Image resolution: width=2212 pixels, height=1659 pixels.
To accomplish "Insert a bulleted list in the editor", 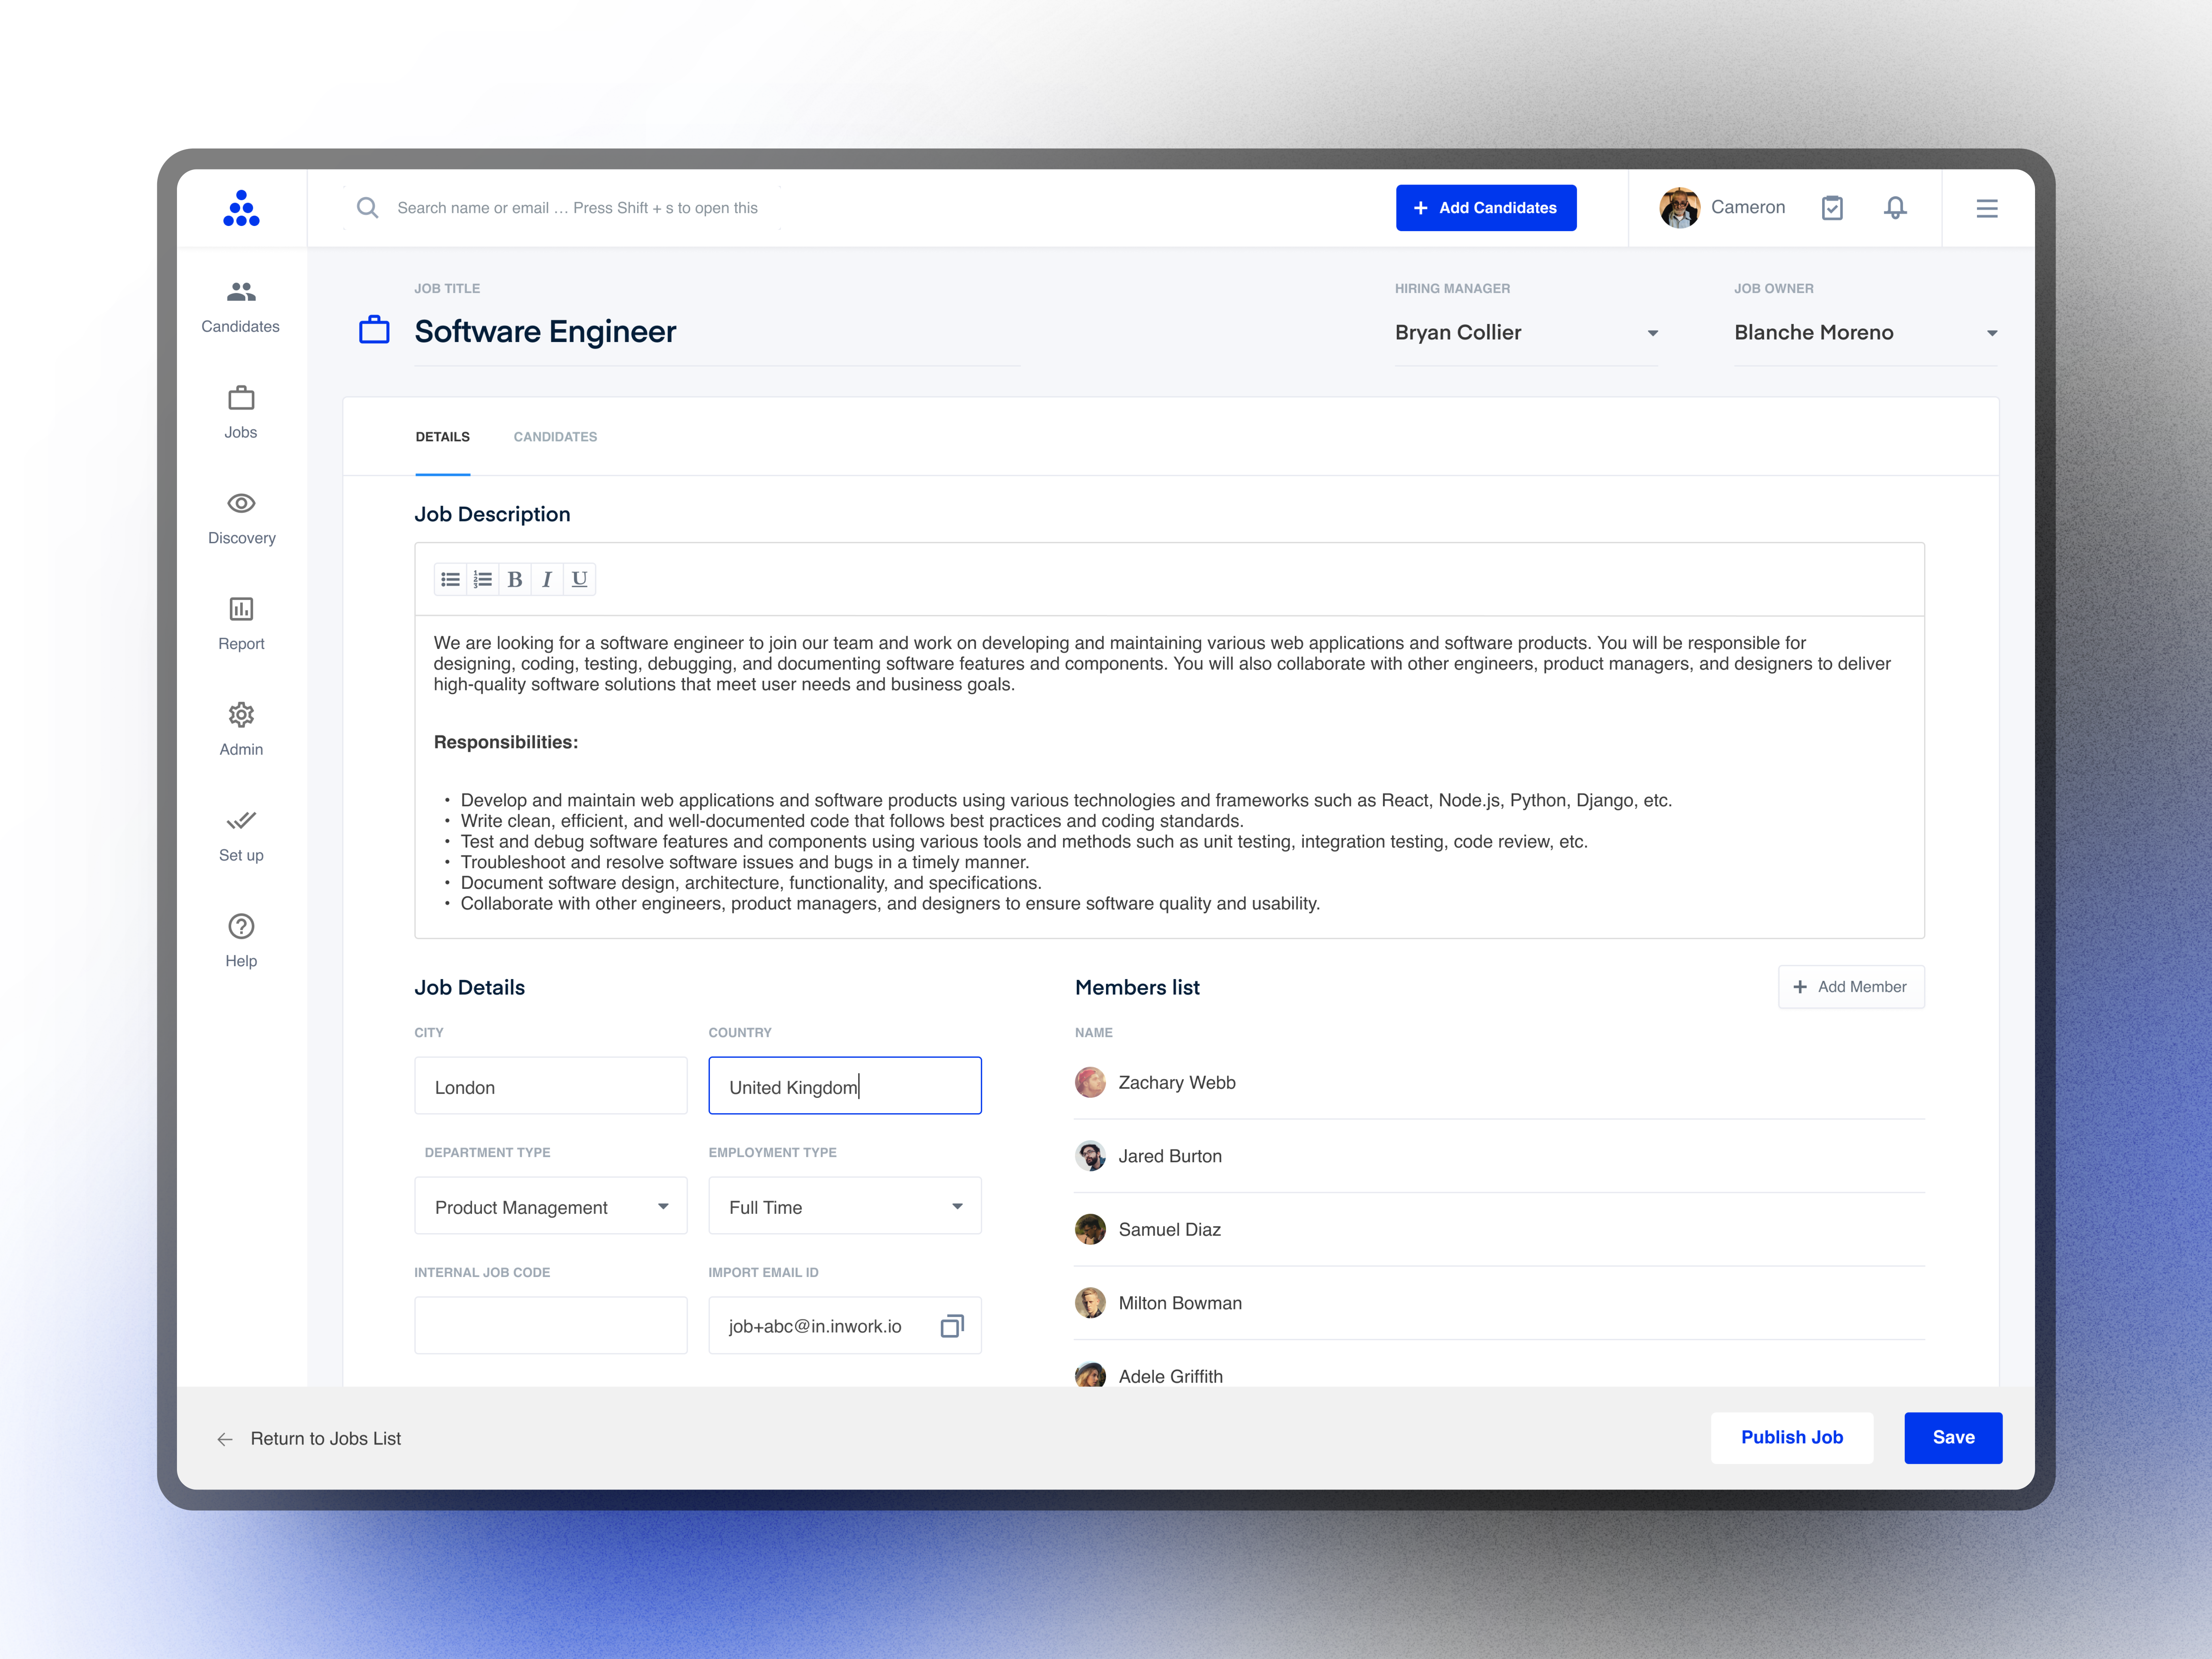I will (x=450, y=579).
